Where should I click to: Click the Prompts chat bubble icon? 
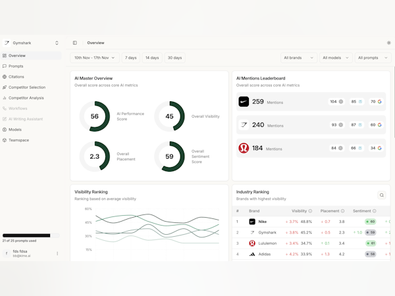(5, 66)
